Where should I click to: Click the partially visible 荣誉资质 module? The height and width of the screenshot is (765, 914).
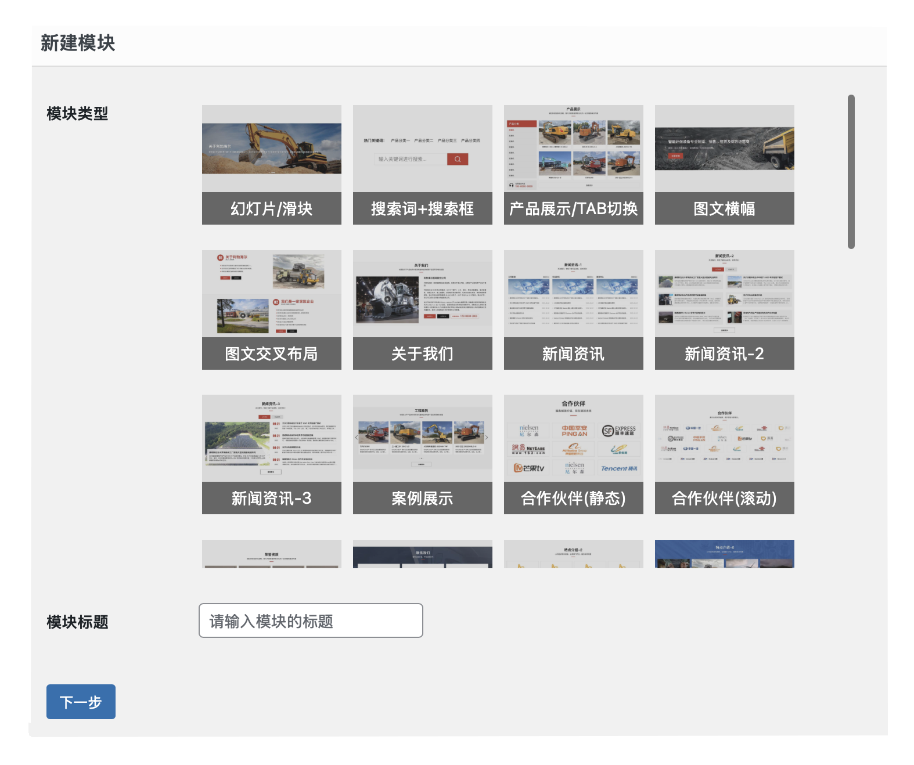tap(271, 554)
